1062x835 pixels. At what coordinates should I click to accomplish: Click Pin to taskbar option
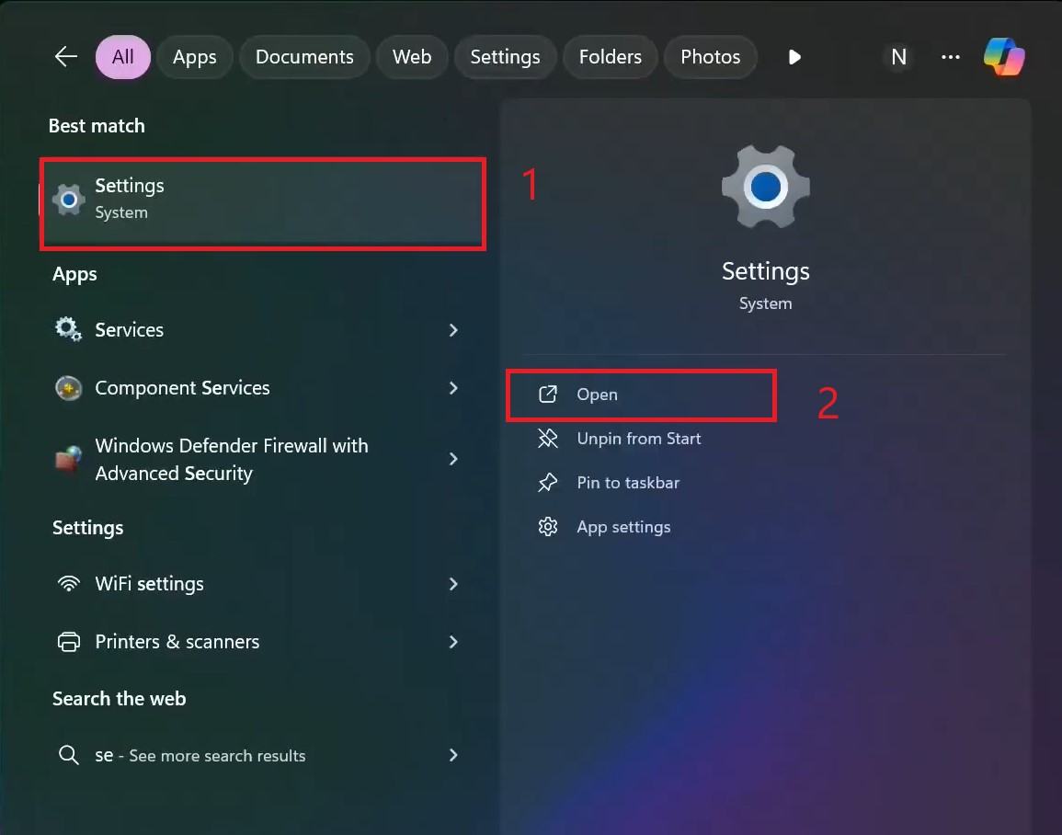(x=627, y=483)
